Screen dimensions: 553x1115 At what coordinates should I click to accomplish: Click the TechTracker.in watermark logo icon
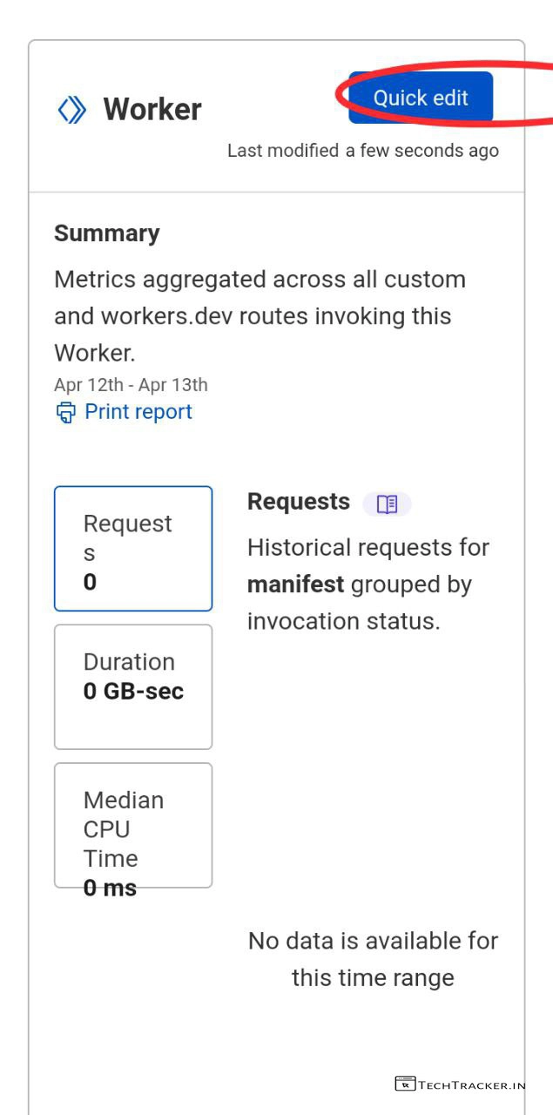pyautogui.click(x=405, y=1085)
